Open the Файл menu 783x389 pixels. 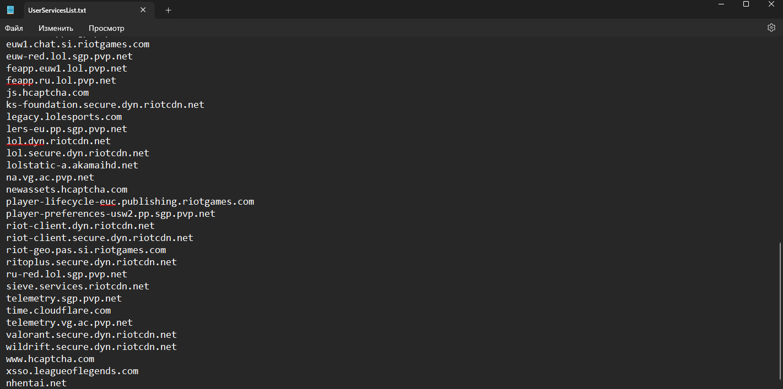[14, 28]
